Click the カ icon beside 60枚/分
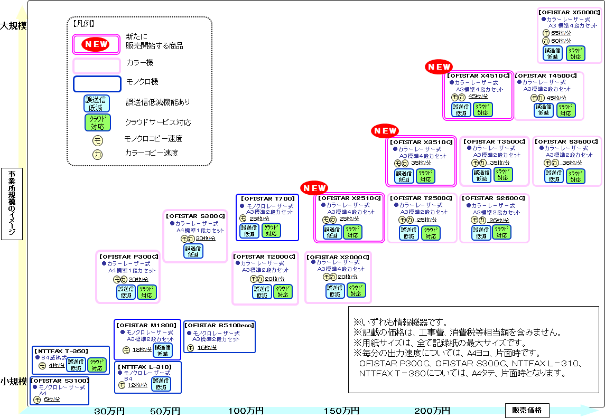 point(546,41)
